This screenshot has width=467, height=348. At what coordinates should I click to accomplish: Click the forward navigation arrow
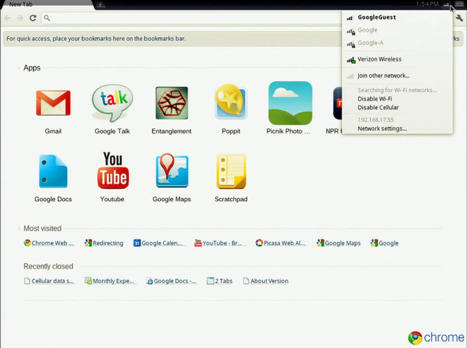(x=20, y=18)
